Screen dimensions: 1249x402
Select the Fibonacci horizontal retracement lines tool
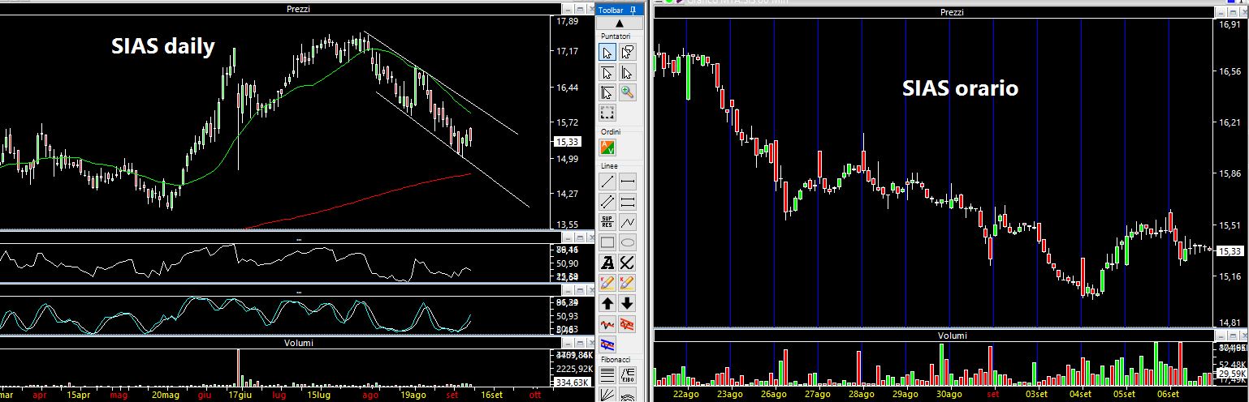tap(607, 375)
